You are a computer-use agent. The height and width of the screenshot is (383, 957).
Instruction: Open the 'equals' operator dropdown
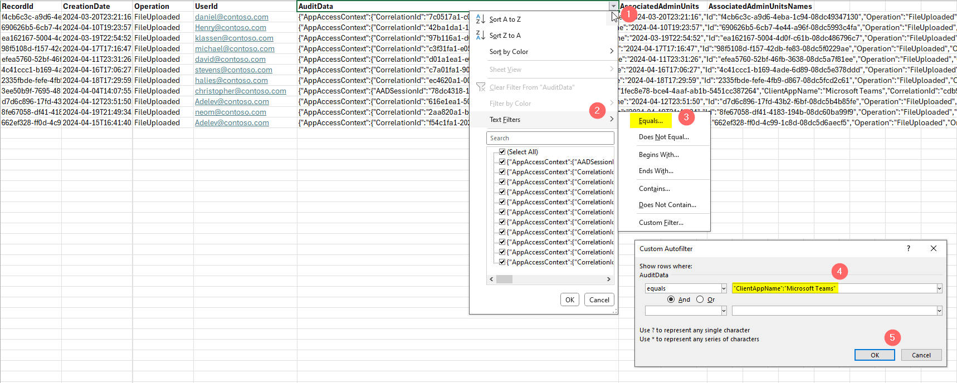click(724, 288)
